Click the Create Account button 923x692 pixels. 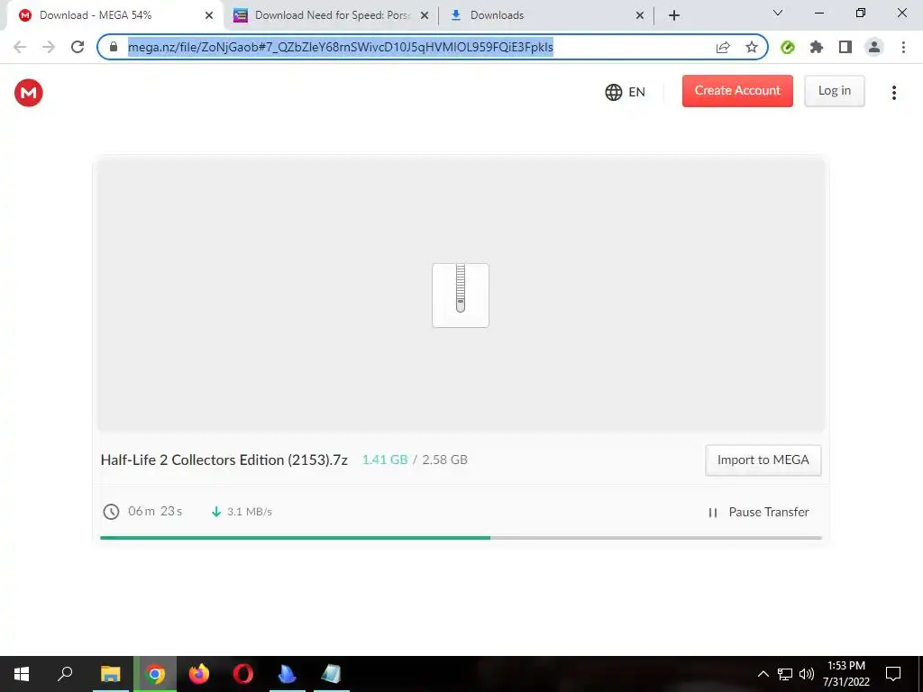[x=737, y=91]
